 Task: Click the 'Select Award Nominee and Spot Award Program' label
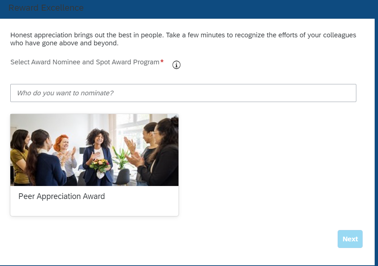pos(85,62)
